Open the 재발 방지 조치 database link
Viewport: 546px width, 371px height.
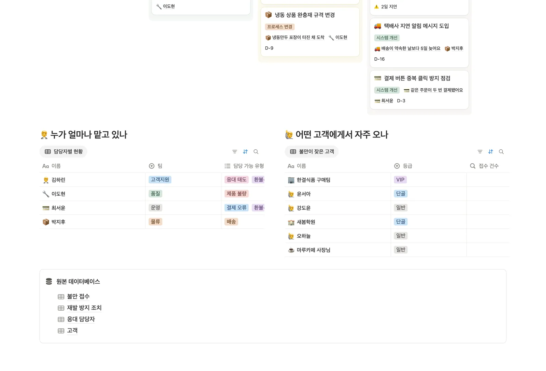pyautogui.click(x=84, y=308)
